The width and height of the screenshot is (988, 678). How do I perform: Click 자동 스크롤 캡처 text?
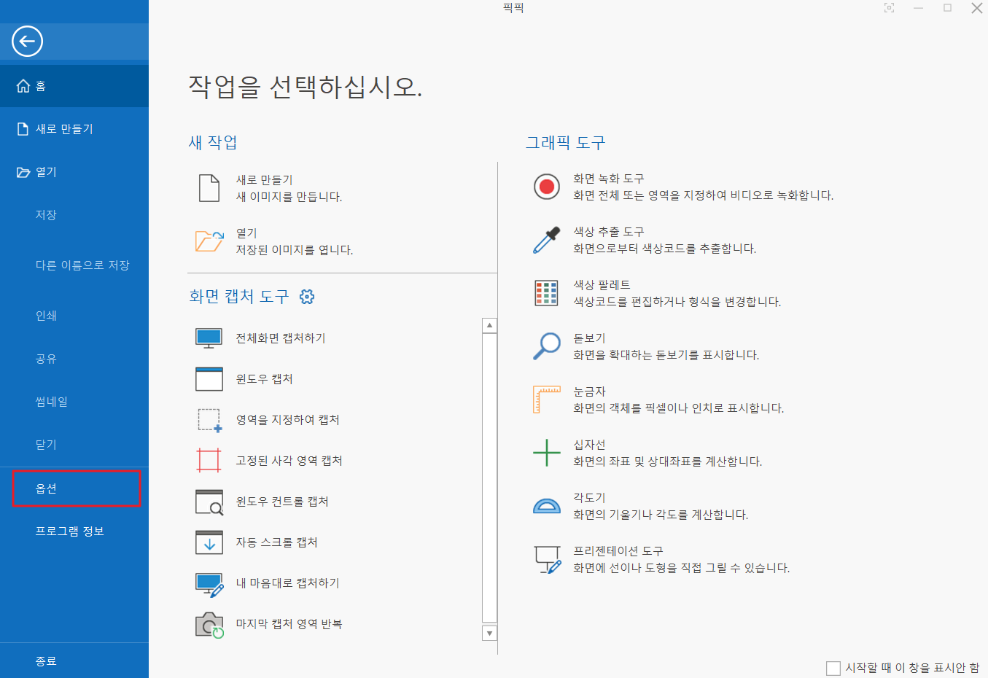[x=276, y=542]
